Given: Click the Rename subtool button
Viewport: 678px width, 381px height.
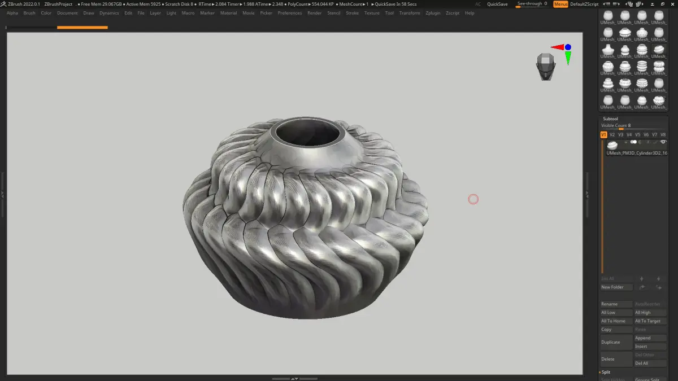Looking at the screenshot, I should pyautogui.click(x=616, y=304).
